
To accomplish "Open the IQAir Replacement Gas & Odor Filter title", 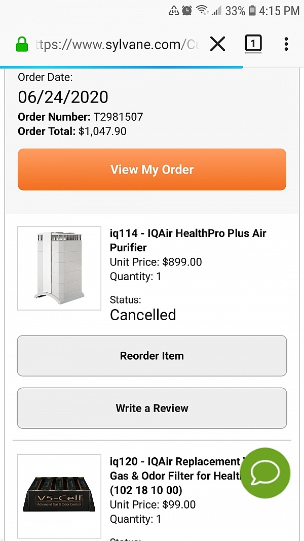I will (175, 476).
